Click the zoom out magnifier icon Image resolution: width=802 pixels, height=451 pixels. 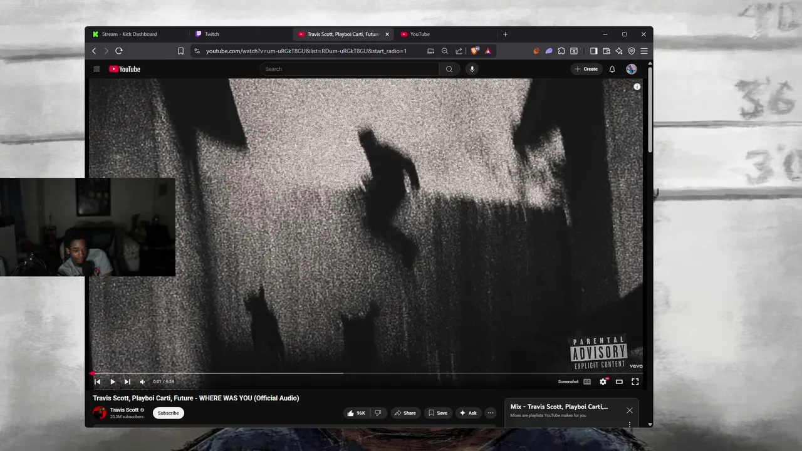point(444,51)
